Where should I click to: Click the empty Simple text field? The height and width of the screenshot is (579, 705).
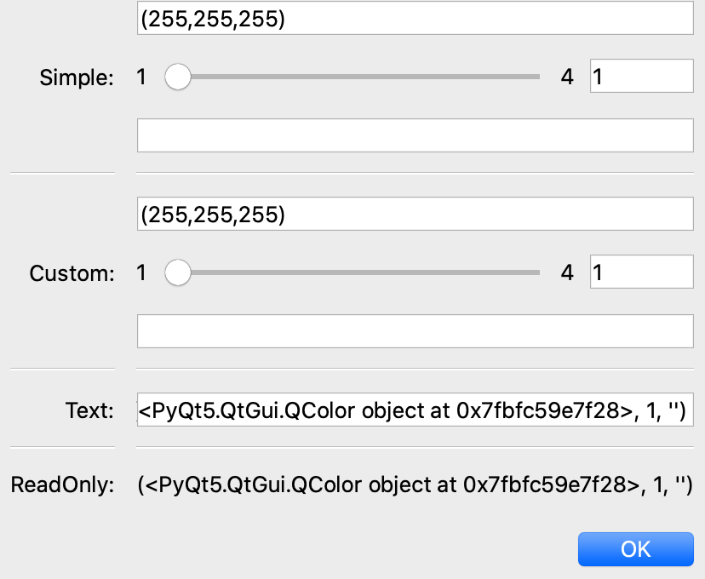click(415, 135)
